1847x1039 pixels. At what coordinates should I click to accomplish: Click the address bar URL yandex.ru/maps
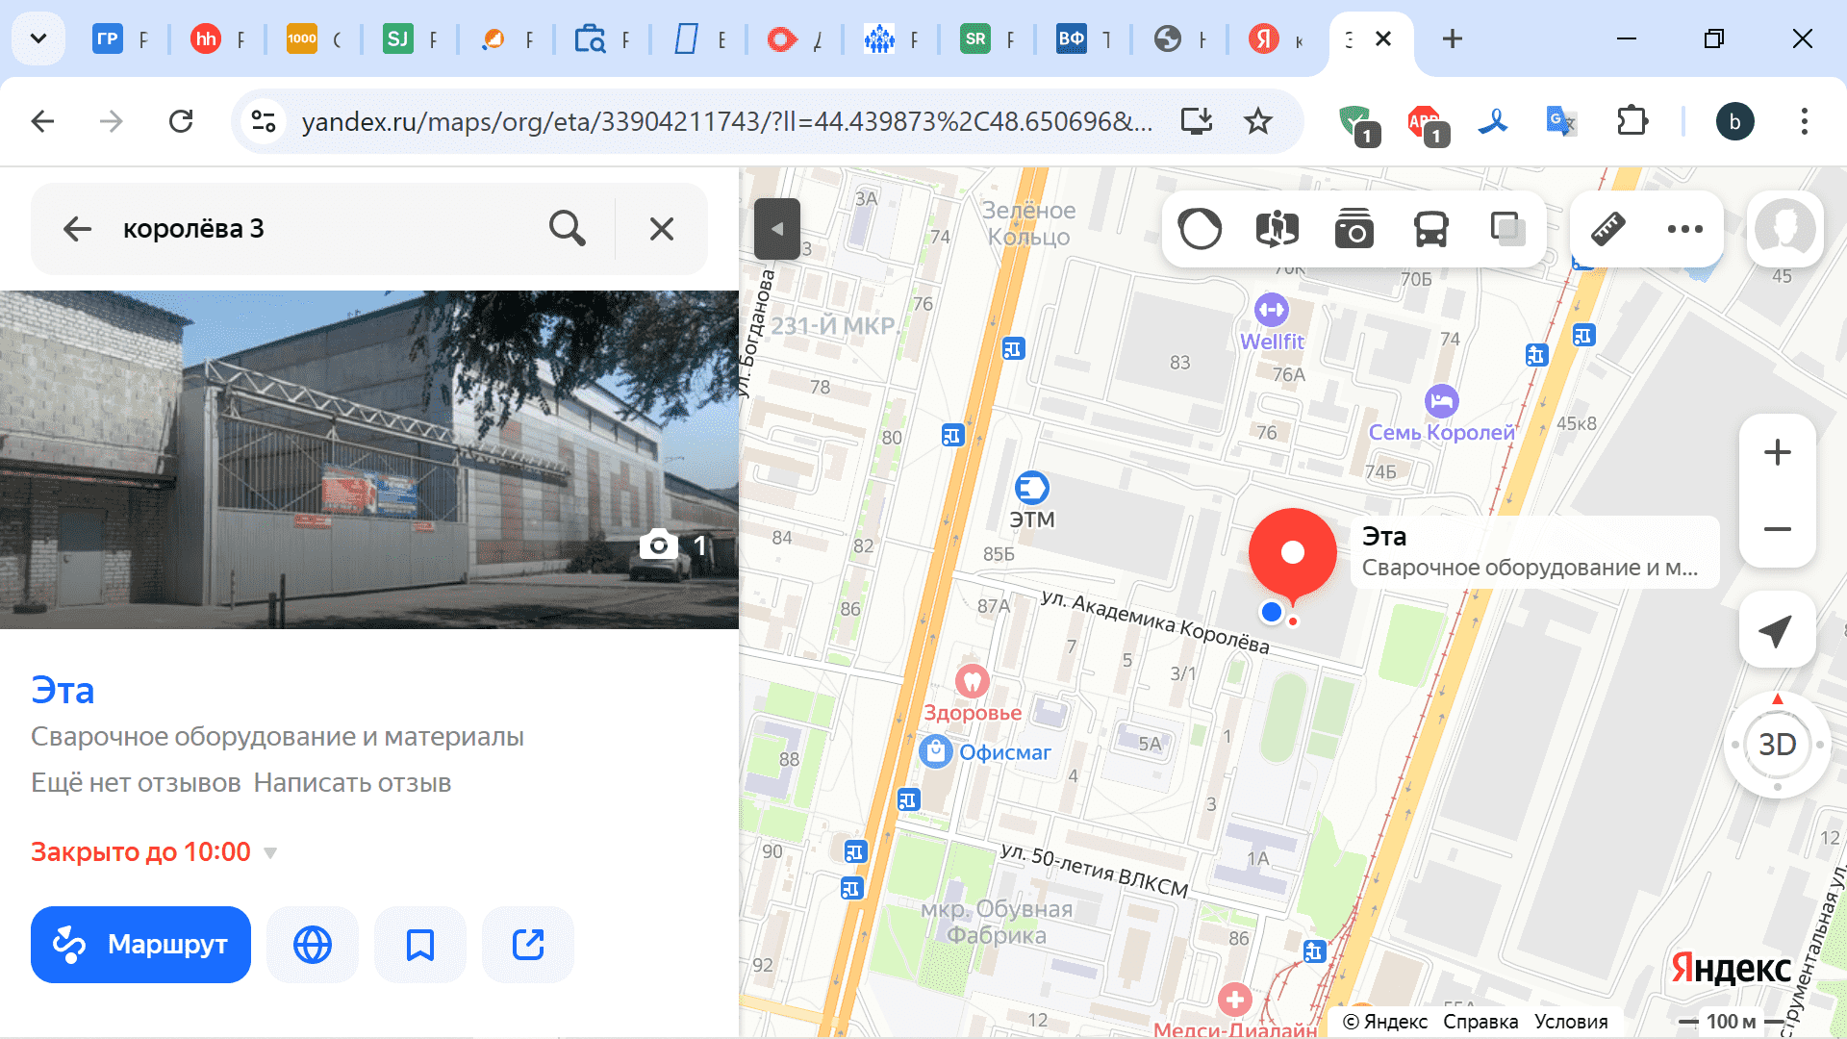[726, 121]
